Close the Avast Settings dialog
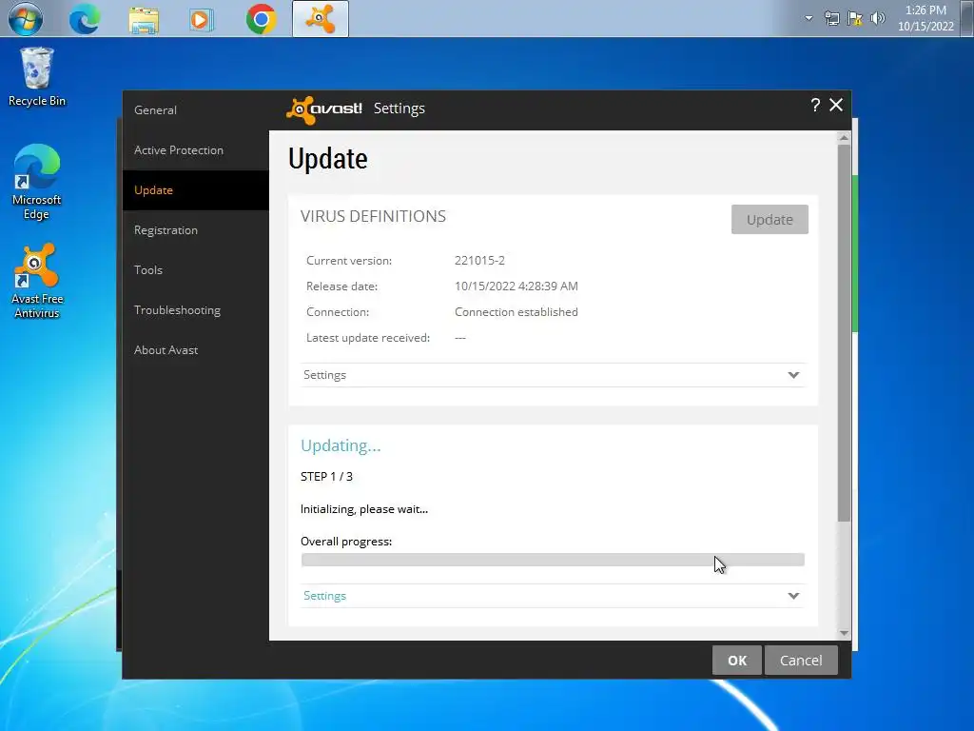 pyautogui.click(x=836, y=105)
